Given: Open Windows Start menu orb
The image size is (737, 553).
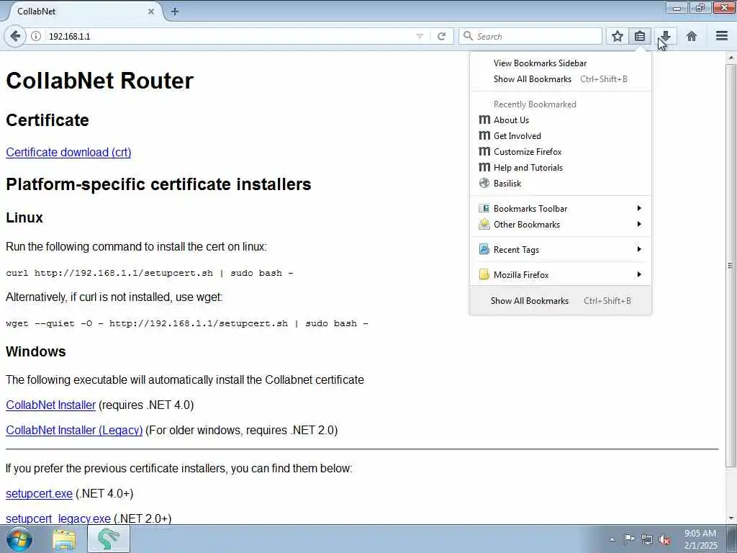Looking at the screenshot, I should tap(19, 539).
